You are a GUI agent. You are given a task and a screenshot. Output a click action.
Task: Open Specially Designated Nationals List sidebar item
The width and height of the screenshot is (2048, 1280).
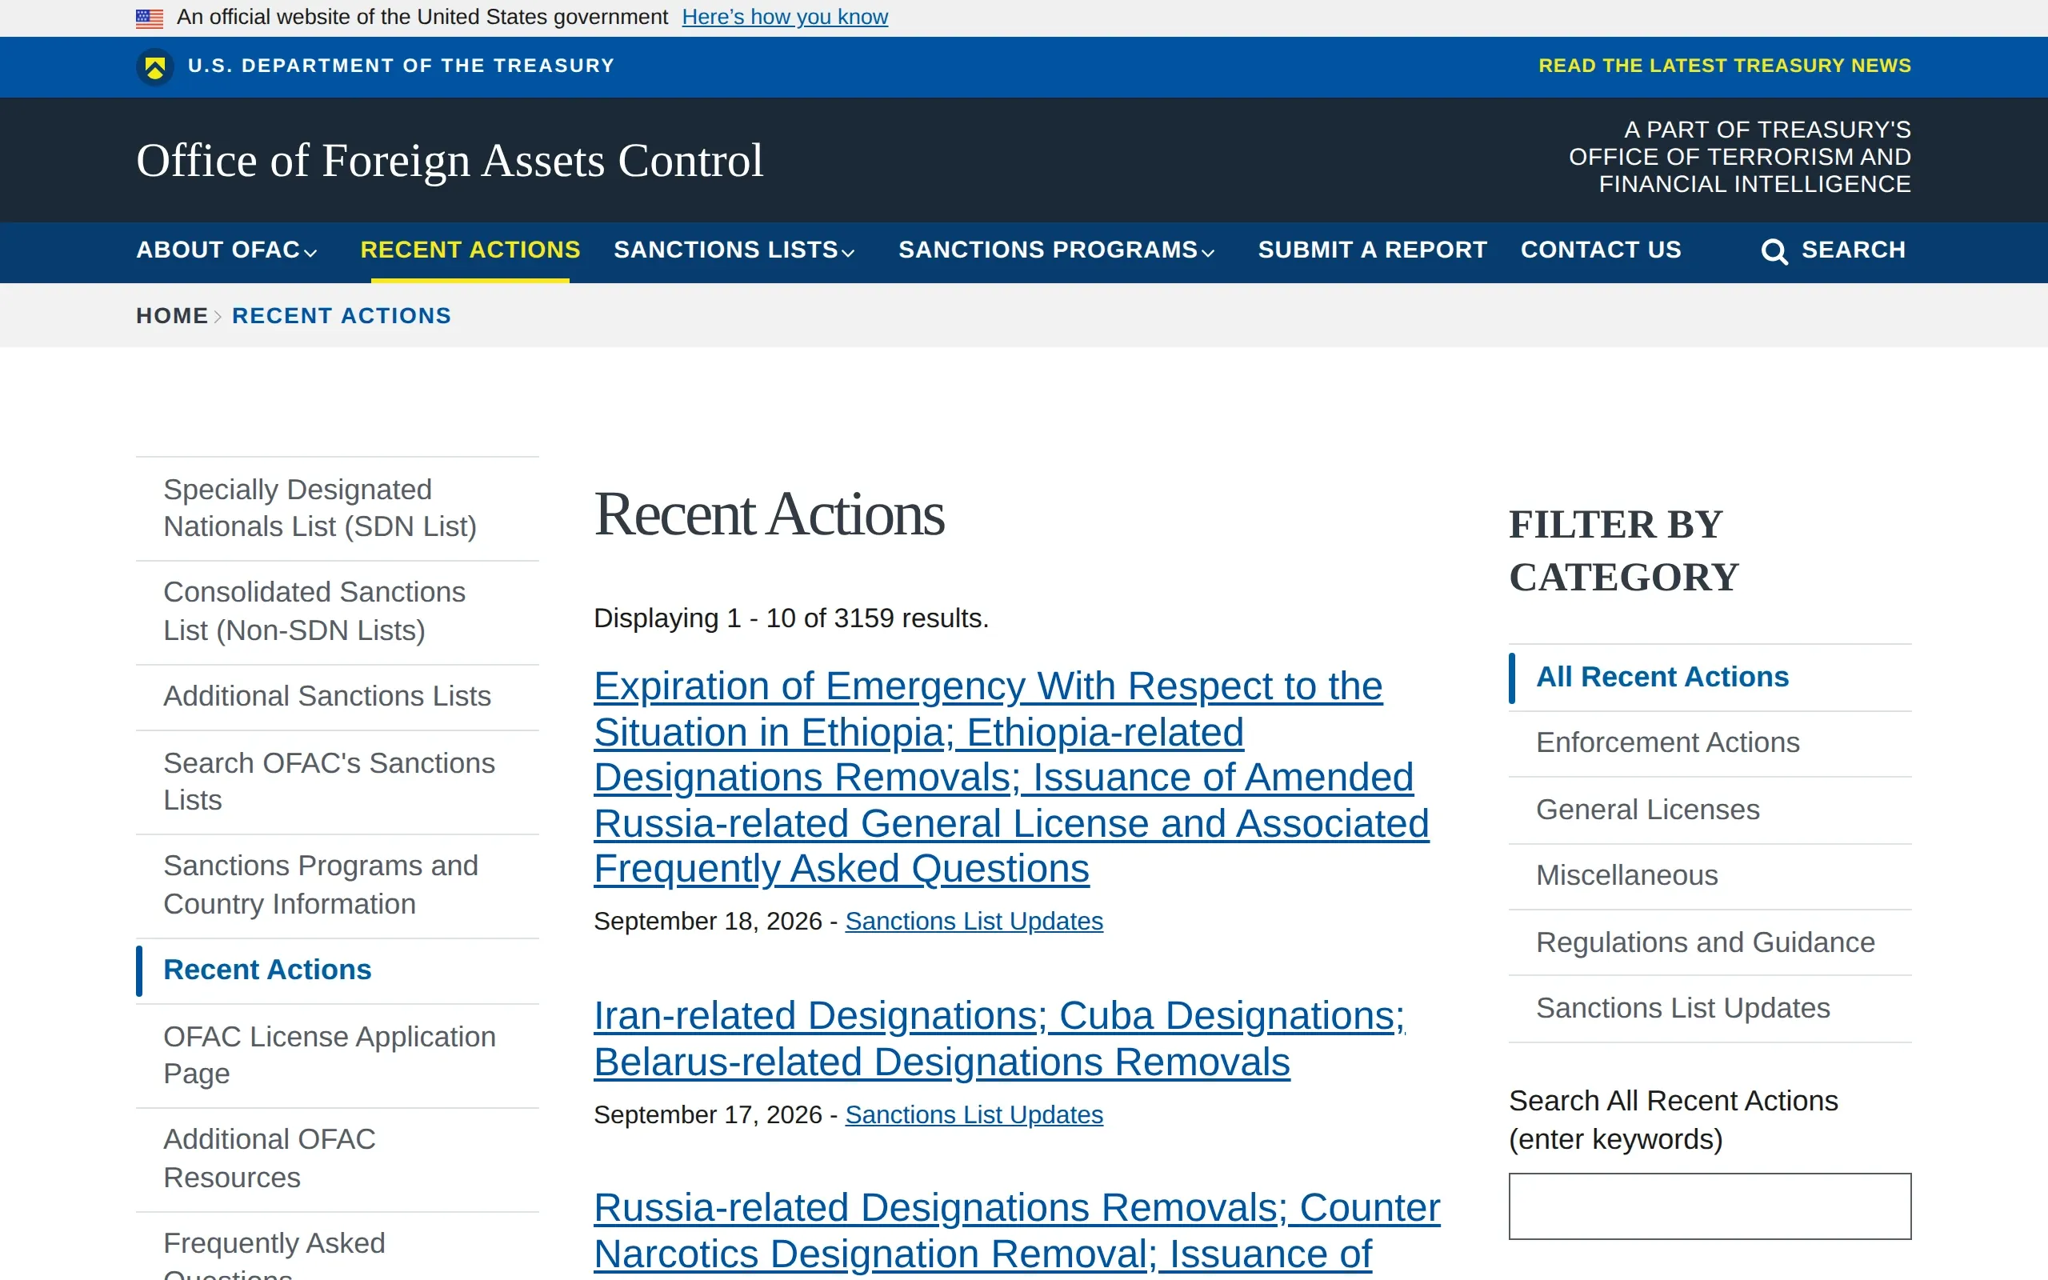tap(337, 508)
